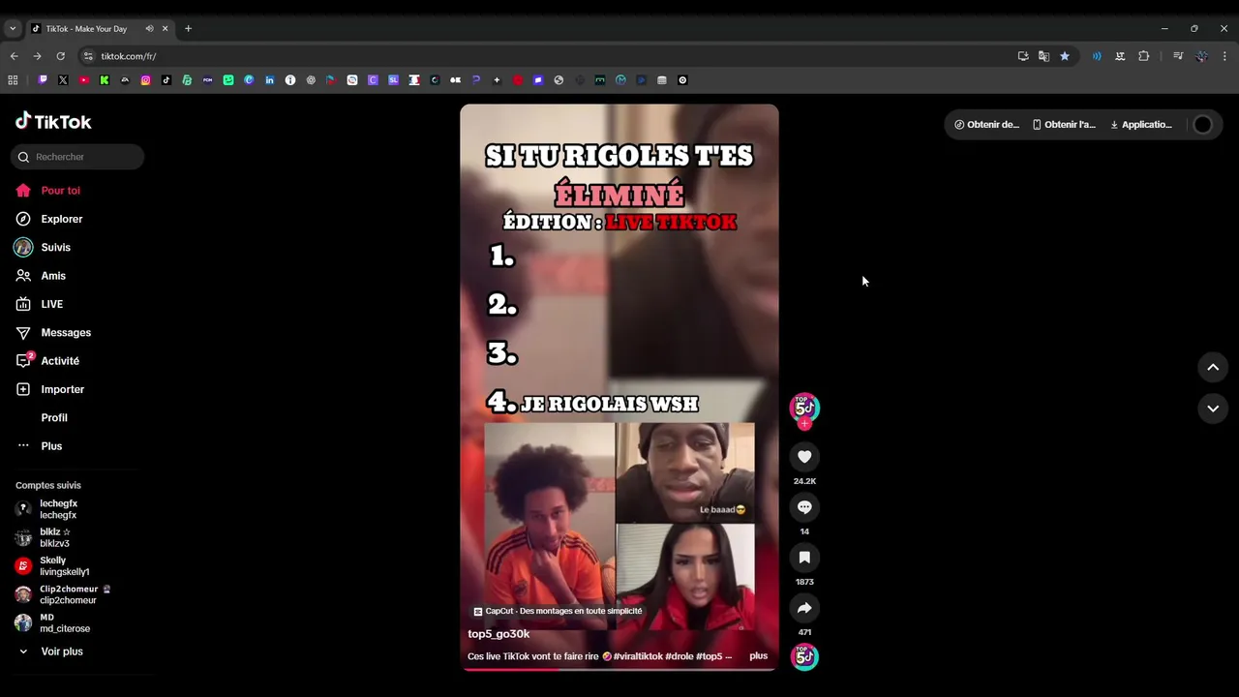
Task: Go to the next video arrow
Action: click(1213, 409)
